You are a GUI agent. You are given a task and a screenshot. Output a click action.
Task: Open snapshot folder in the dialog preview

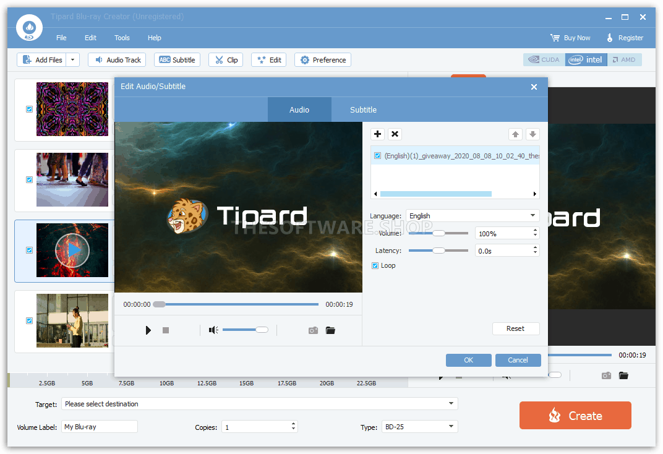tap(330, 330)
